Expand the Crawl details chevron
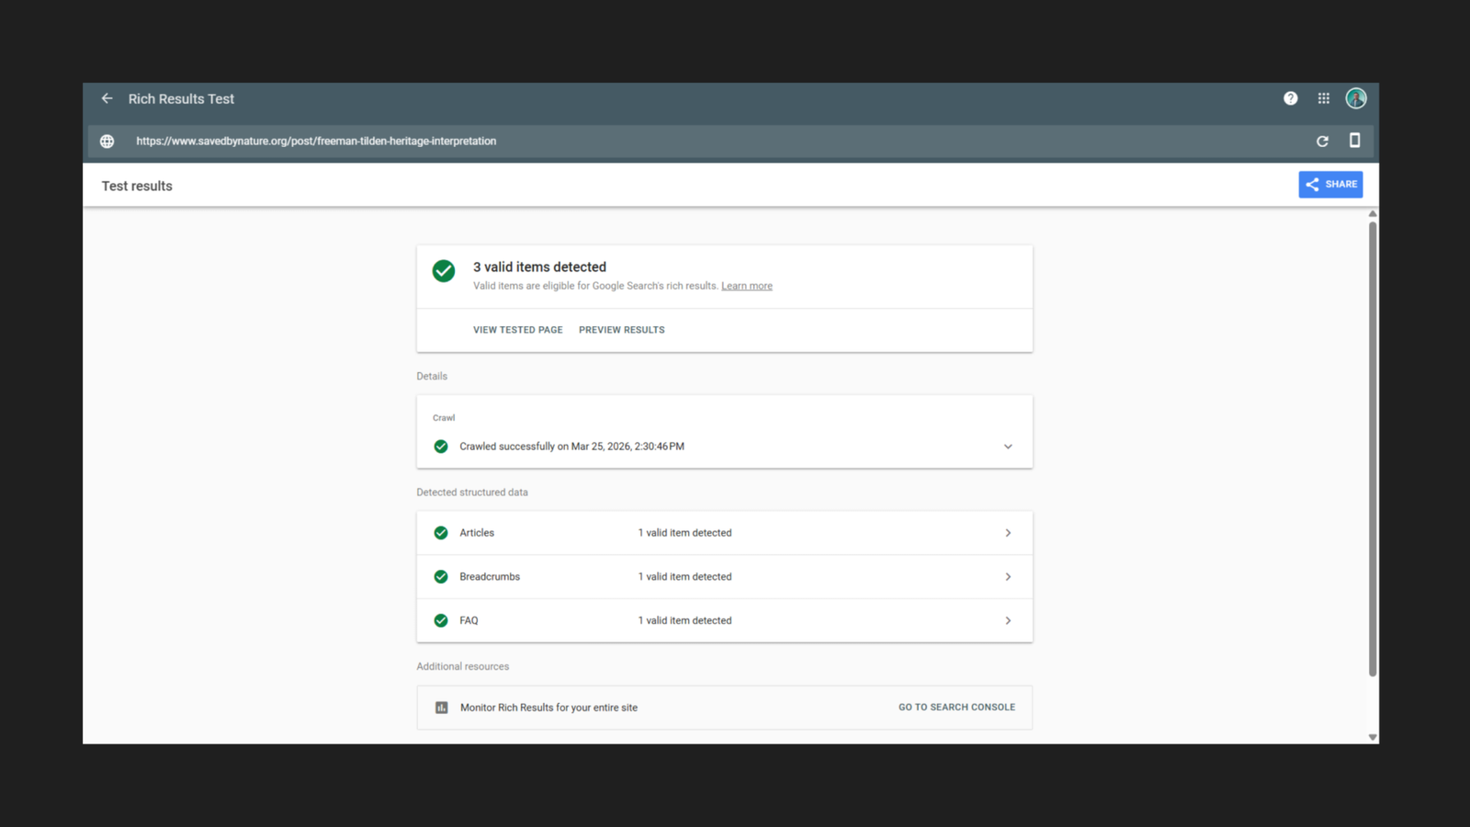Viewport: 1470px width, 827px height. tap(1008, 447)
